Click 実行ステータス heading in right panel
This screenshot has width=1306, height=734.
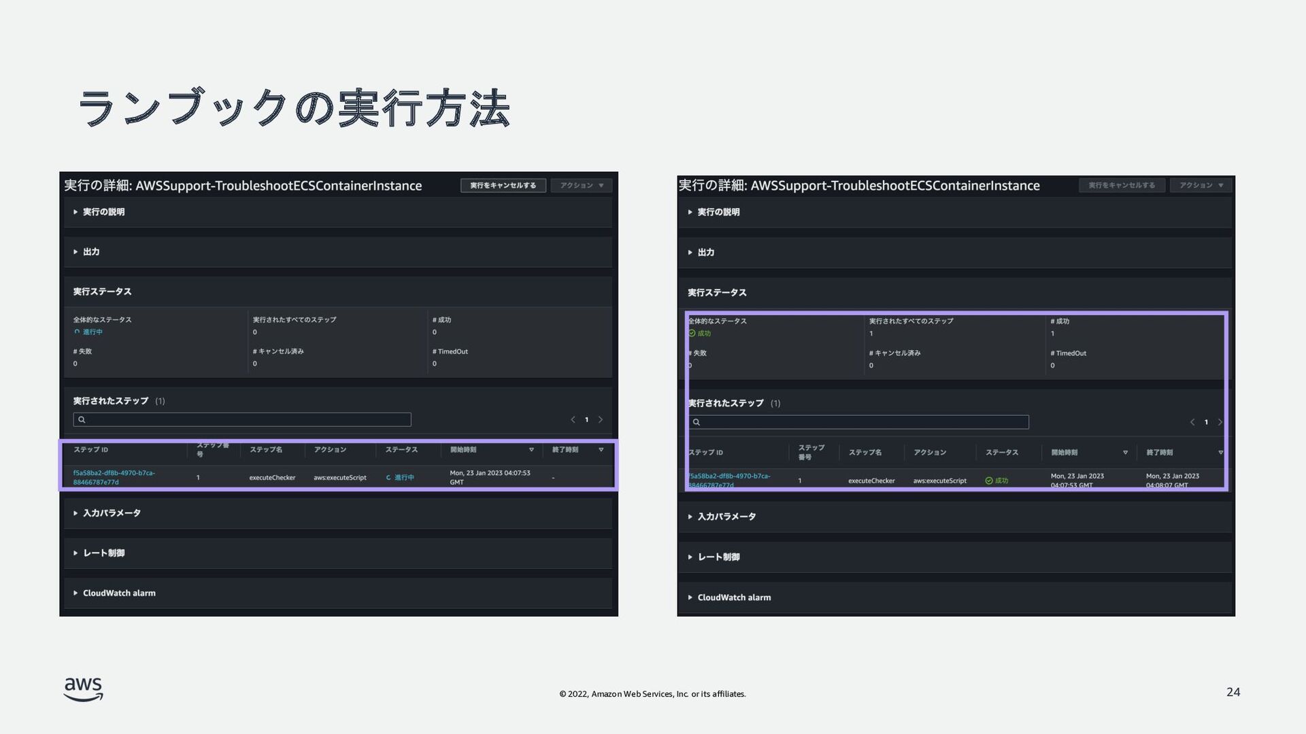[717, 293]
